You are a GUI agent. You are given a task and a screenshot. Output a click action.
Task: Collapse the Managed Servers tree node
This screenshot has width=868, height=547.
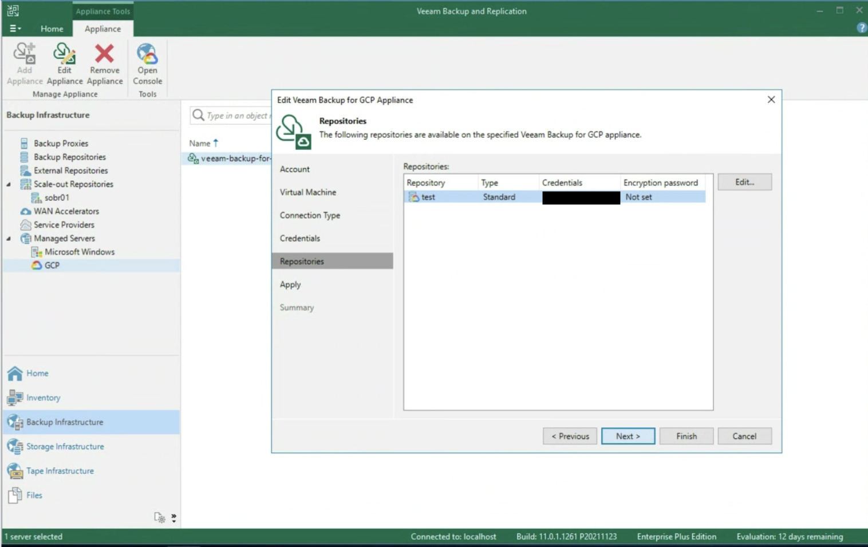(9, 239)
